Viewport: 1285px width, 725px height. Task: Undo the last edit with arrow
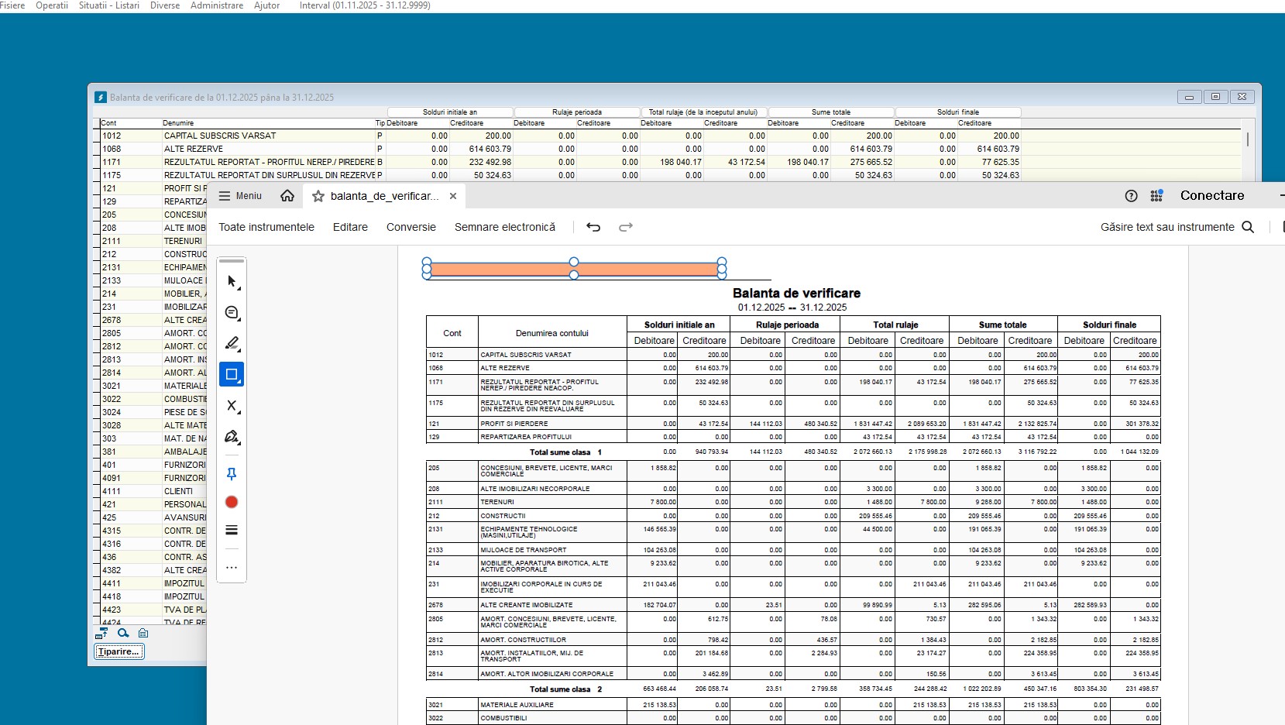coord(593,227)
